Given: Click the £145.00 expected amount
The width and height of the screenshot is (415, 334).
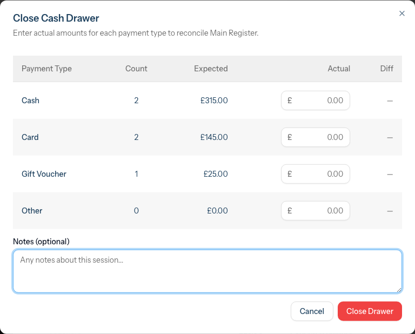Looking at the screenshot, I should [214, 137].
